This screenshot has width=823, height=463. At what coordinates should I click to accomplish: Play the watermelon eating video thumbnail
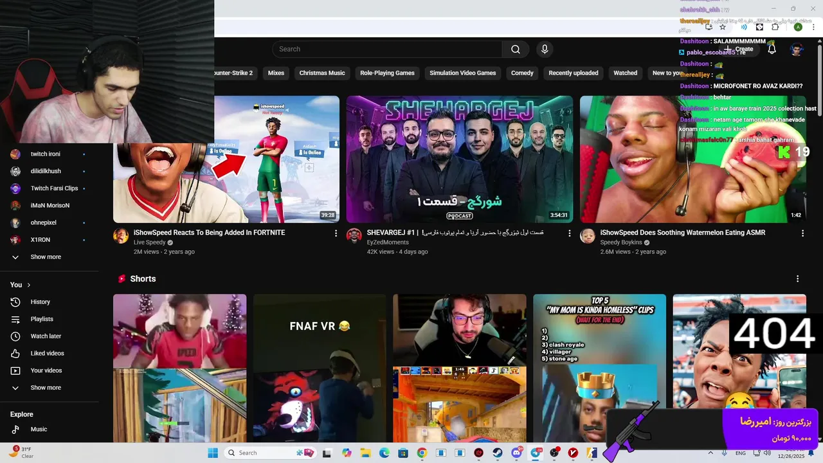click(x=693, y=159)
